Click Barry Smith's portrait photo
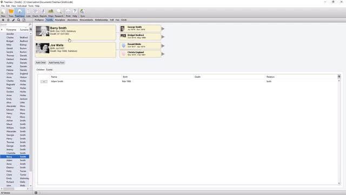The width and height of the screenshot is (346, 195). pyautogui.click(x=43, y=31)
